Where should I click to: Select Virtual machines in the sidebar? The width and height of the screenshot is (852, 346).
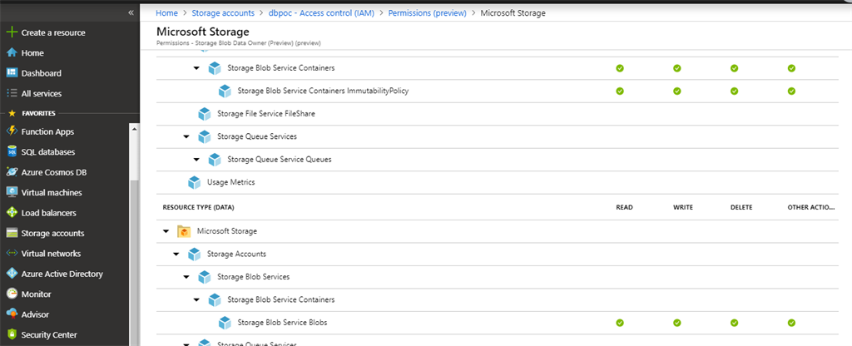click(52, 192)
